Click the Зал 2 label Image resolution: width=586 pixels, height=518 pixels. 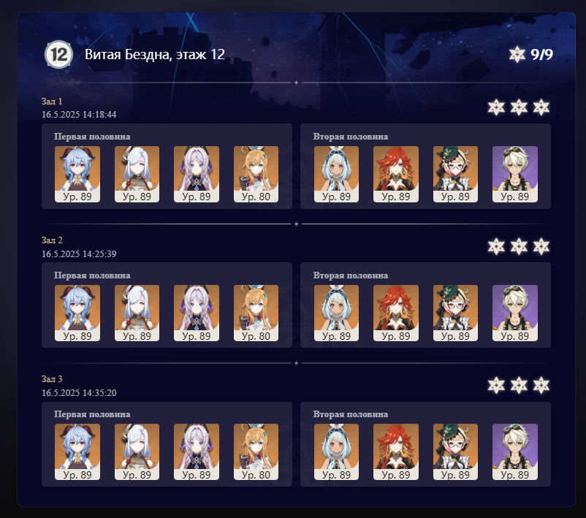[x=52, y=240]
